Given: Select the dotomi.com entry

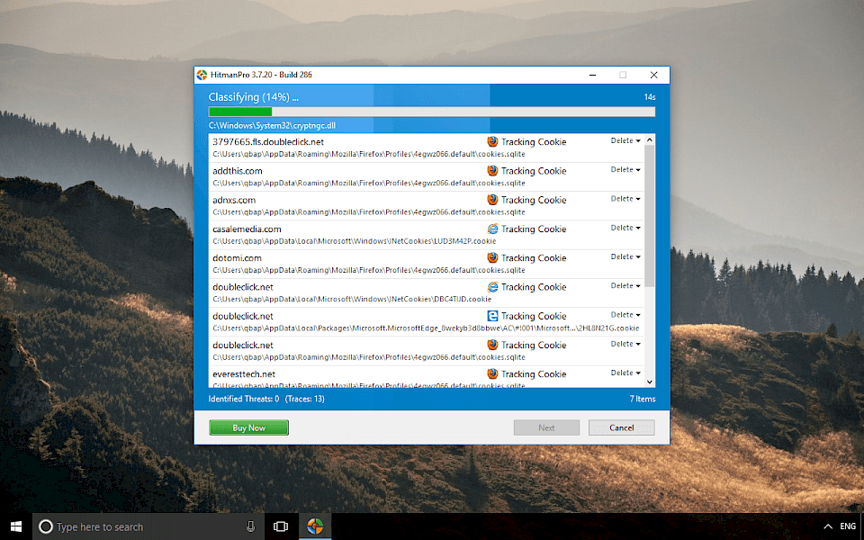Looking at the screenshot, I should (x=426, y=264).
